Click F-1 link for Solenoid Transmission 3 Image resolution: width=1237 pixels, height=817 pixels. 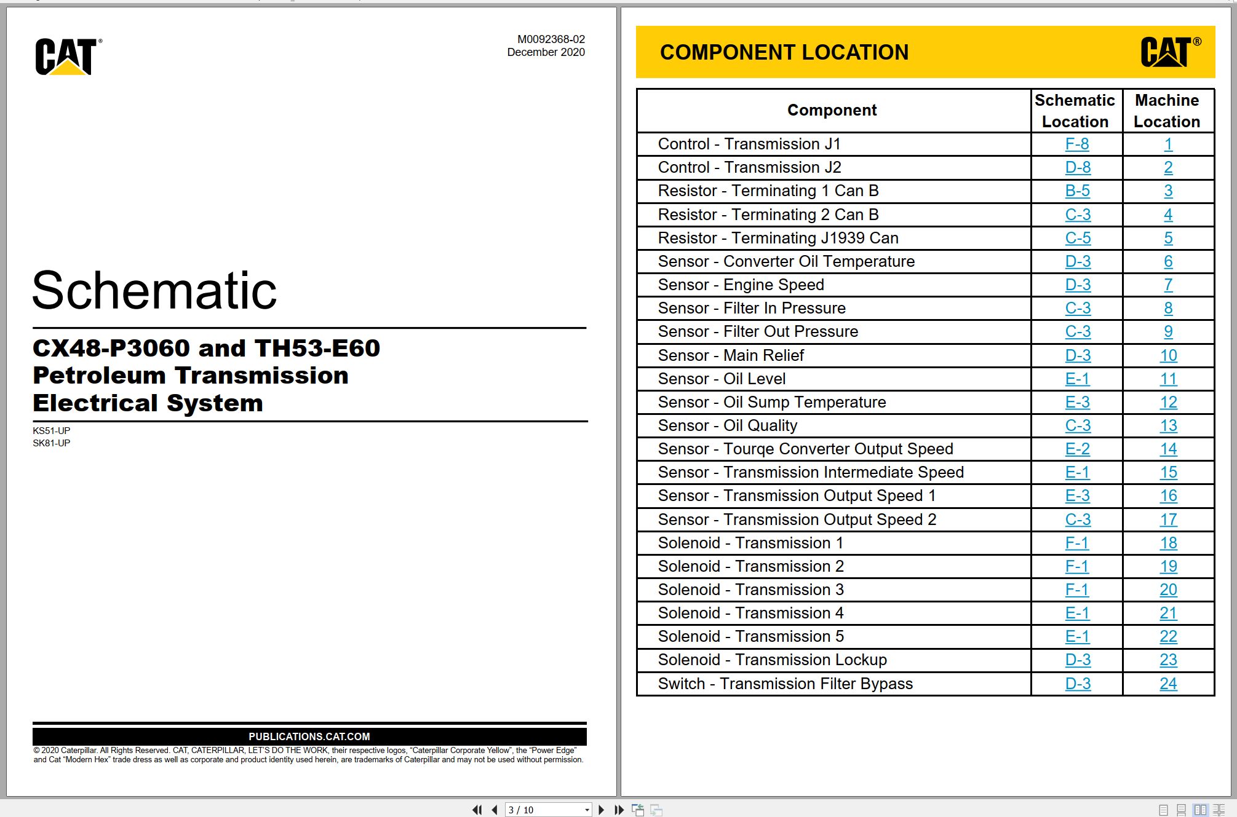(x=1076, y=590)
